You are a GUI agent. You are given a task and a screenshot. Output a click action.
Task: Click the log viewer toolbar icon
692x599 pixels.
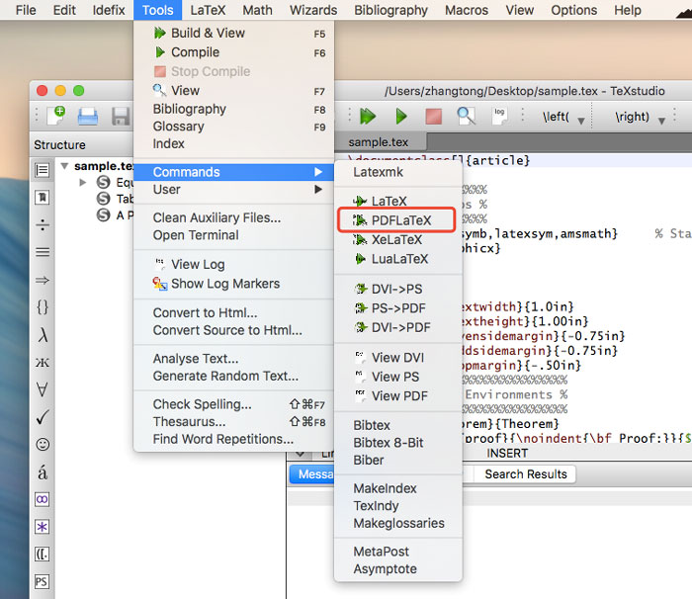499,116
